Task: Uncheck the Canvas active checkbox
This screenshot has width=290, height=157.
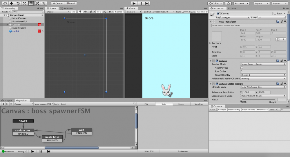Action: (218, 13)
